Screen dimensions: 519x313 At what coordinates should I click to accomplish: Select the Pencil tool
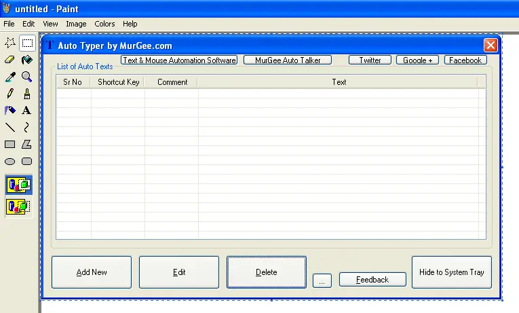tap(10, 94)
